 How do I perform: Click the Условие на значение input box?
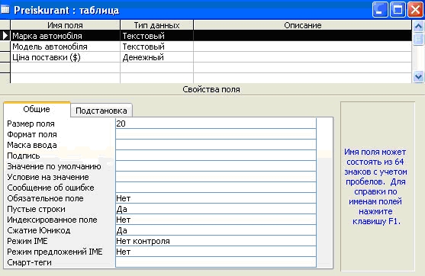(x=216, y=177)
